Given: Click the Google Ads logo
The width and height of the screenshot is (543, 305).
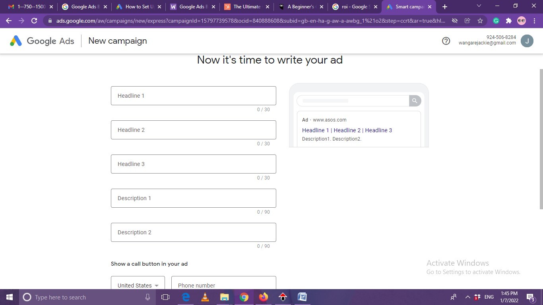Looking at the screenshot, I should 42,41.
